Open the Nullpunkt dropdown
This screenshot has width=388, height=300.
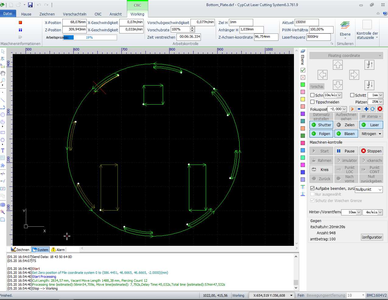click(369, 190)
